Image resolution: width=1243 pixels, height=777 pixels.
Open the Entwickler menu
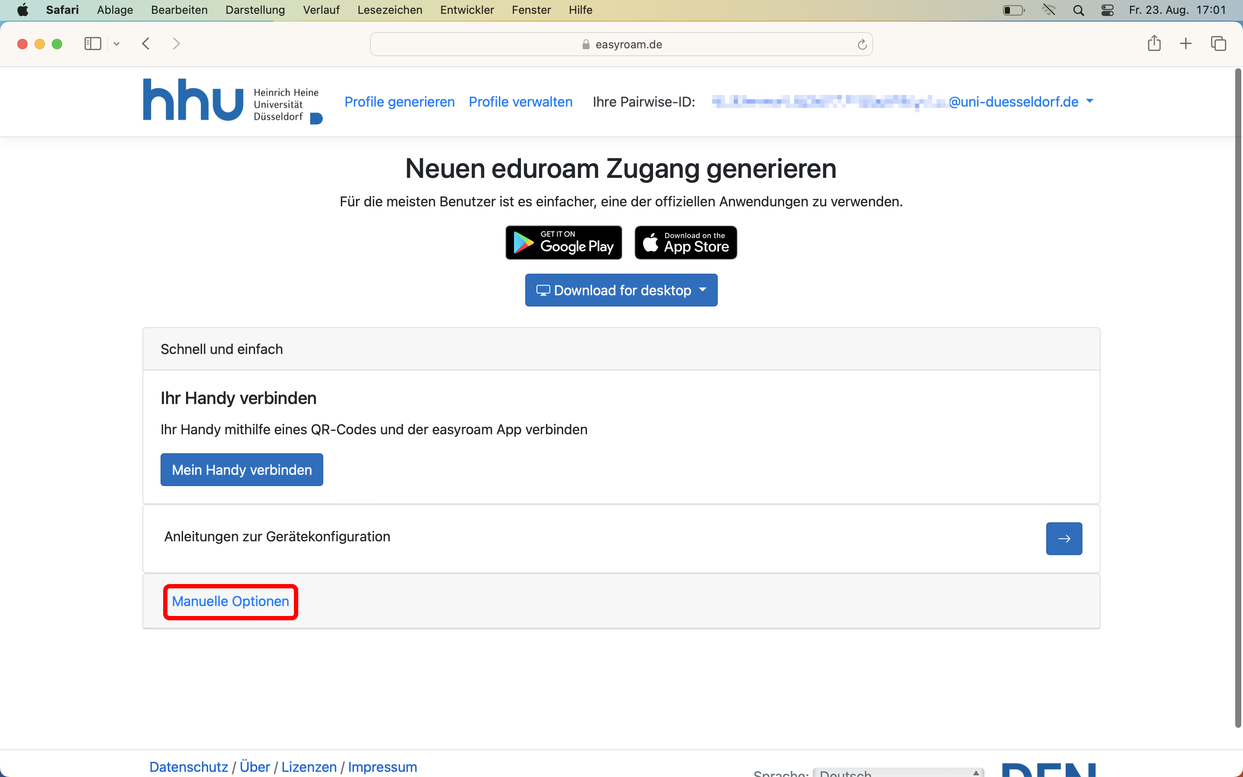click(x=467, y=10)
